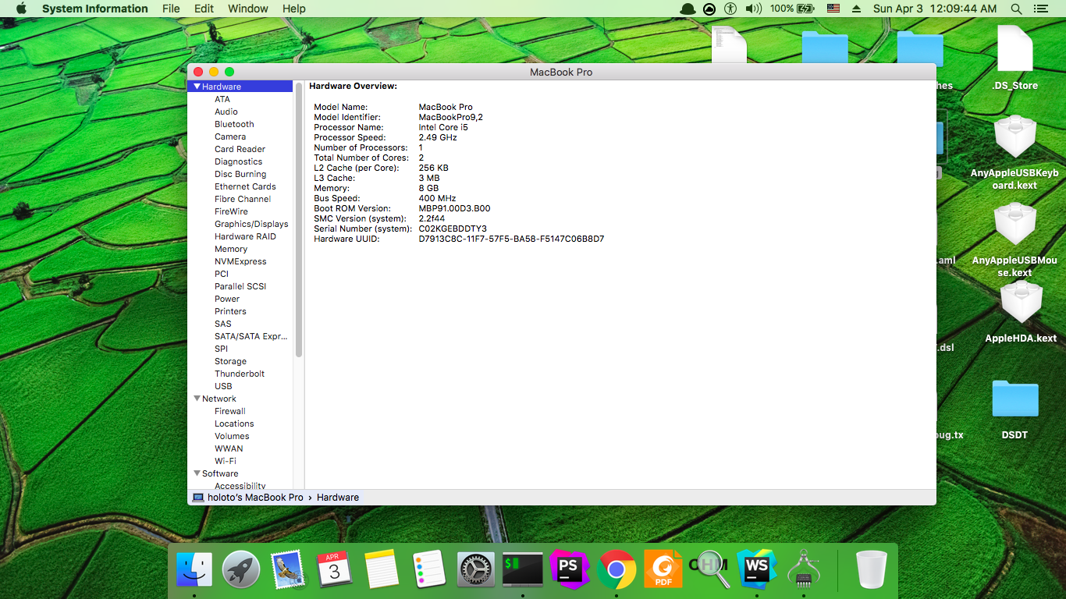Click the cloud circle menu bar icon
The image size is (1066, 599).
709,9
